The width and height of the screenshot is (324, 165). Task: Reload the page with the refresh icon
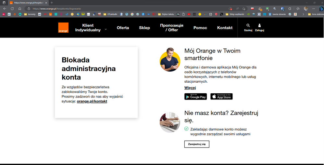(x=12, y=9)
